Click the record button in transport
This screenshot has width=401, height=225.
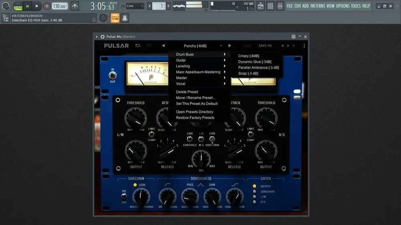[x=47, y=6]
